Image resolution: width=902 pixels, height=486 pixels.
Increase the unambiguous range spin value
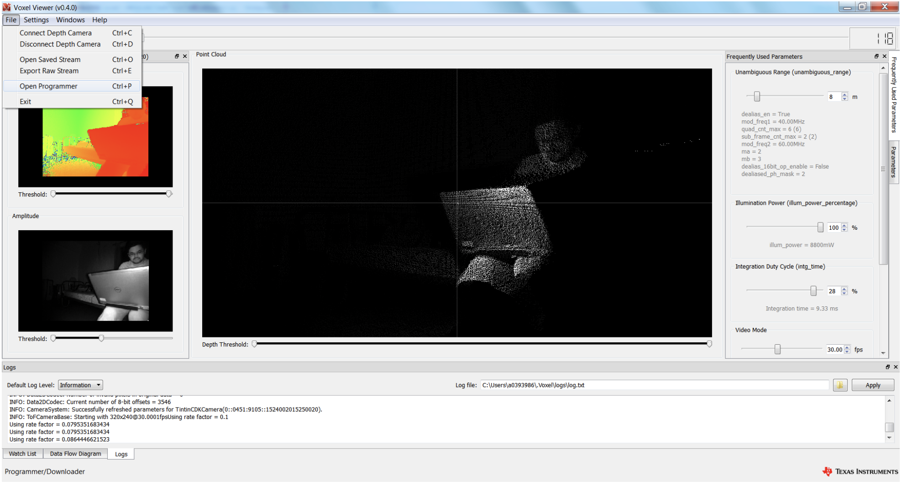pyautogui.click(x=844, y=94)
